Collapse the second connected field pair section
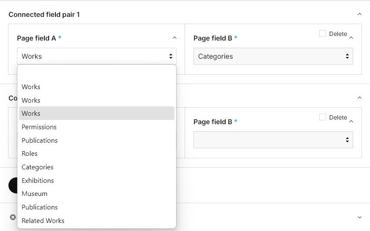 [x=359, y=98]
